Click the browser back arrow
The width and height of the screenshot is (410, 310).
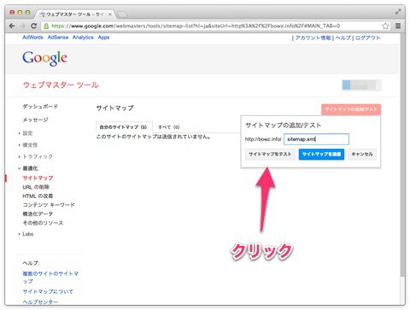[12, 26]
